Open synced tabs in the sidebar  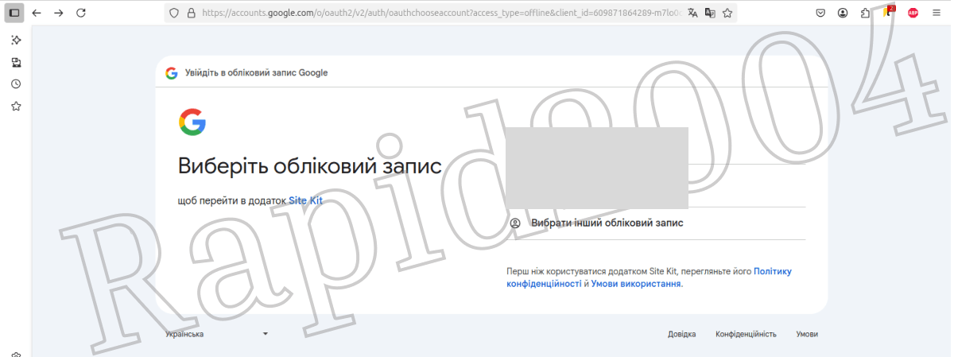coord(16,62)
